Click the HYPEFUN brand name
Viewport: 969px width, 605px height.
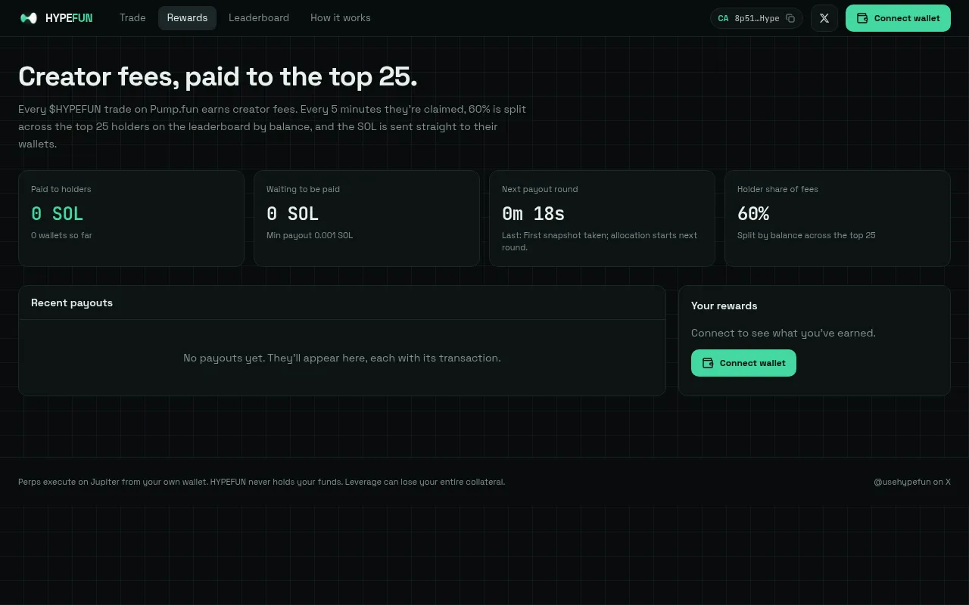pos(69,18)
